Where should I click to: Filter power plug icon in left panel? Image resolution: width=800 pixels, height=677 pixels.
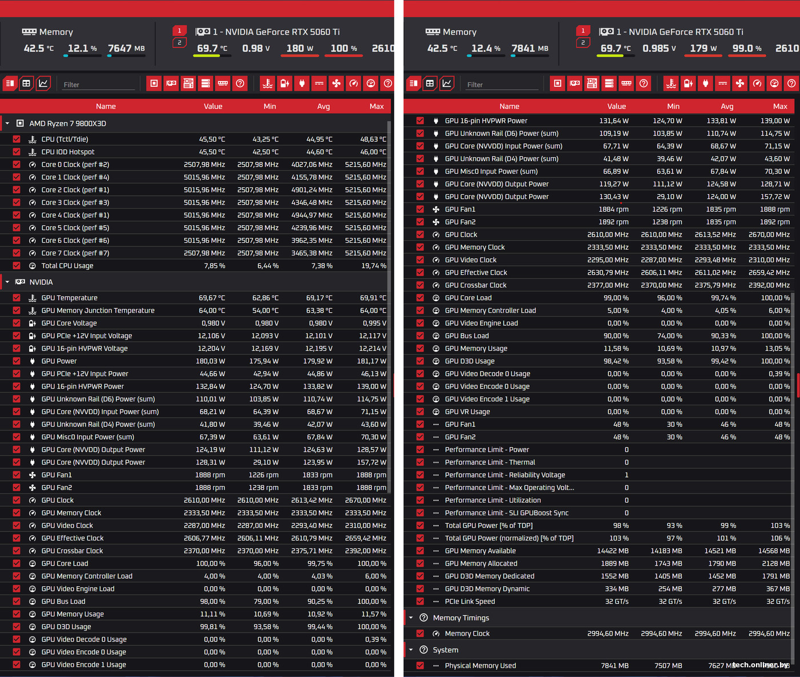coord(302,83)
